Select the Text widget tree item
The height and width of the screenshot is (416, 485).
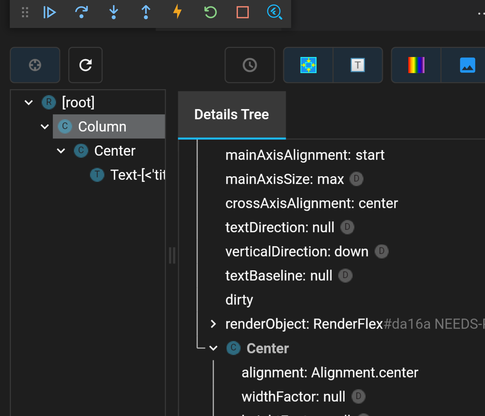(138, 175)
